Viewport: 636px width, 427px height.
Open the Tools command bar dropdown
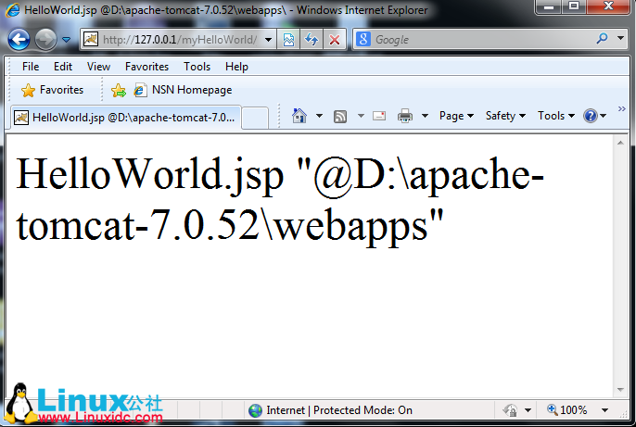click(x=556, y=117)
